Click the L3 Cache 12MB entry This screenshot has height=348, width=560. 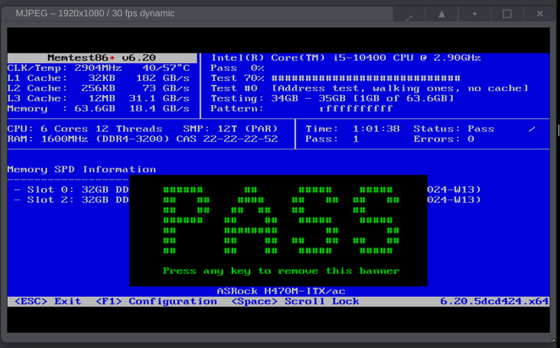coord(61,98)
